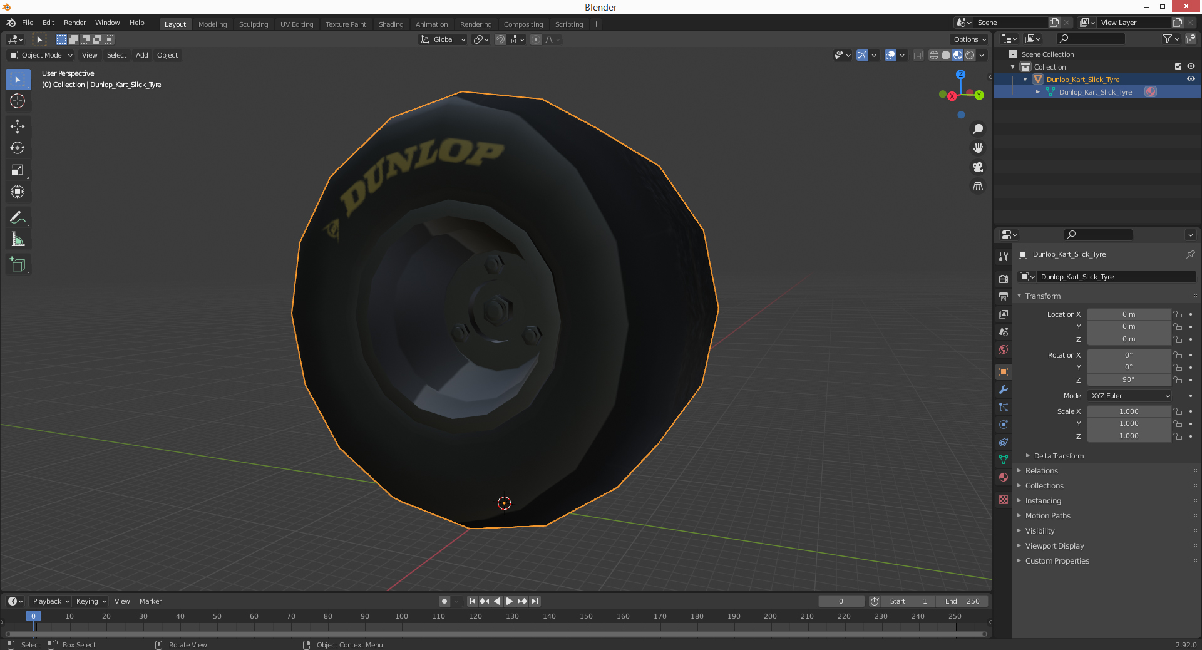
Task: Open the World properties tab
Action: tap(1004, 349)
